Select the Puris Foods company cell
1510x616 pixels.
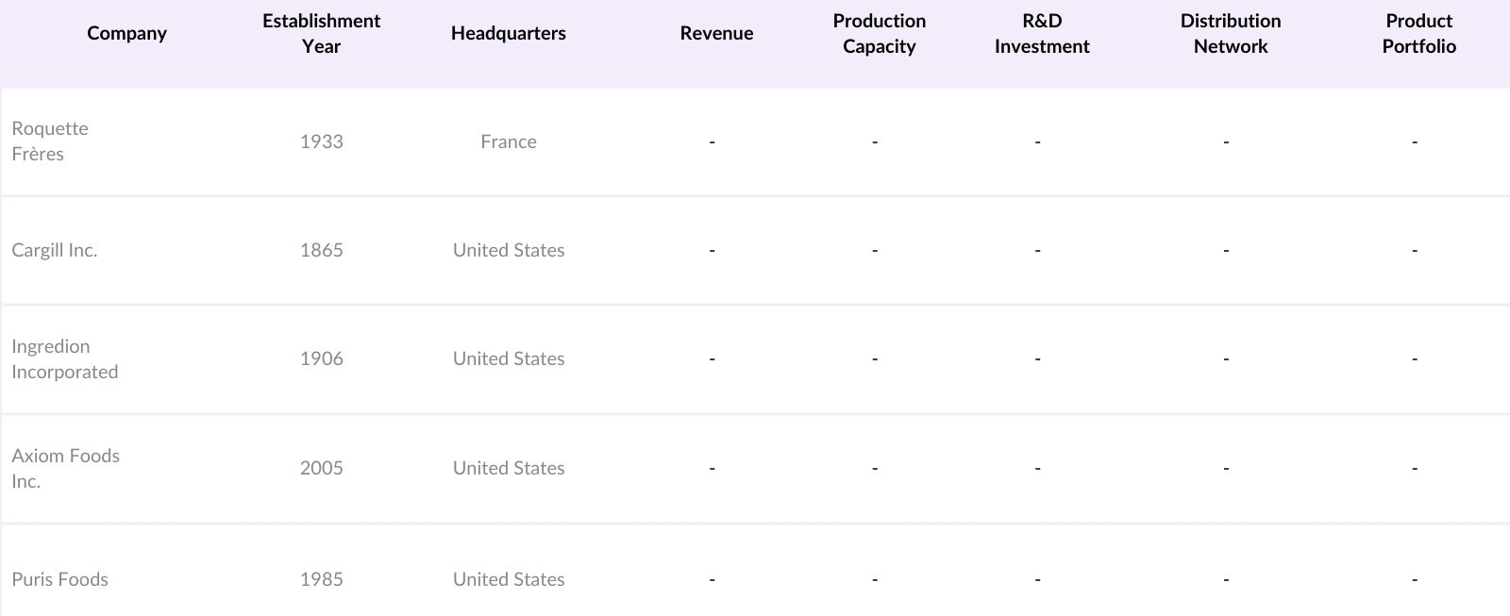59,579
